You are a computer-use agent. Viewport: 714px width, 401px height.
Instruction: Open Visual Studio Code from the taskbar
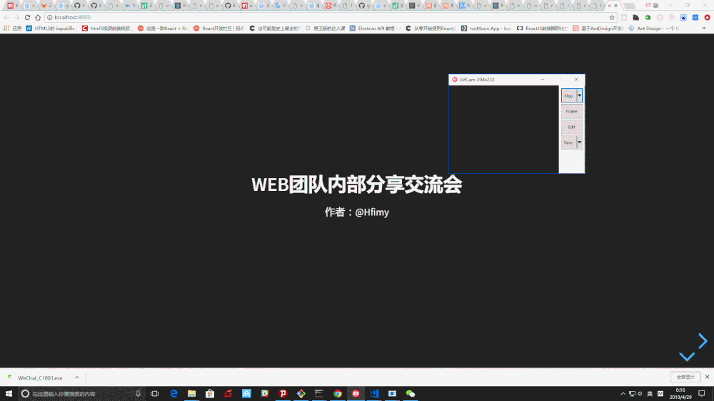click(x=373, y=393)
